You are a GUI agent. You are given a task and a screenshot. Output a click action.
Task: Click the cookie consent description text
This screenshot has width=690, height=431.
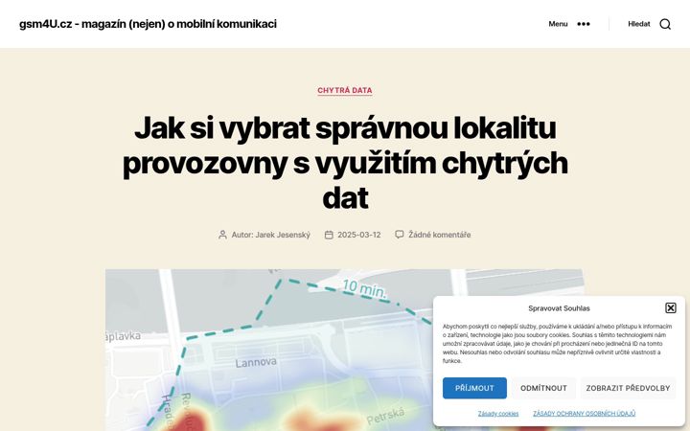point(557,344)
